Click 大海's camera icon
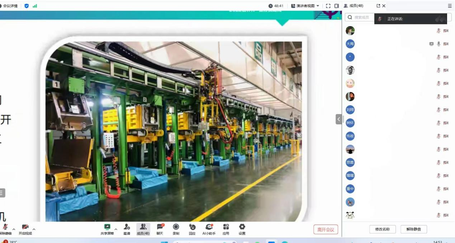This screenshot has height=243, width=455. click(x=446, y=44)
